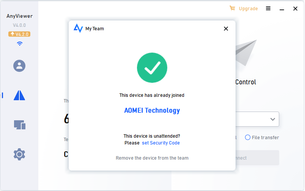Click the set Security Code link
Viewport: 305px width, 191px height.
[x=161, y=143]
